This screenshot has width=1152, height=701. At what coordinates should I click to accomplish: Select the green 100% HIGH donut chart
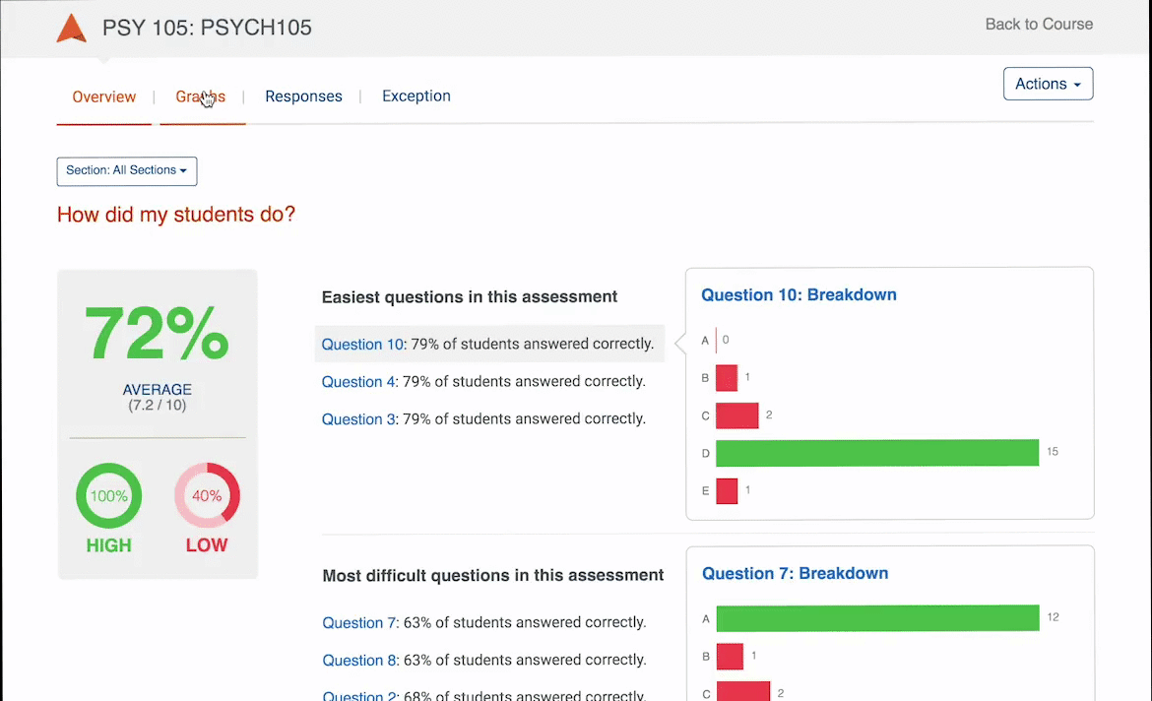108,495
